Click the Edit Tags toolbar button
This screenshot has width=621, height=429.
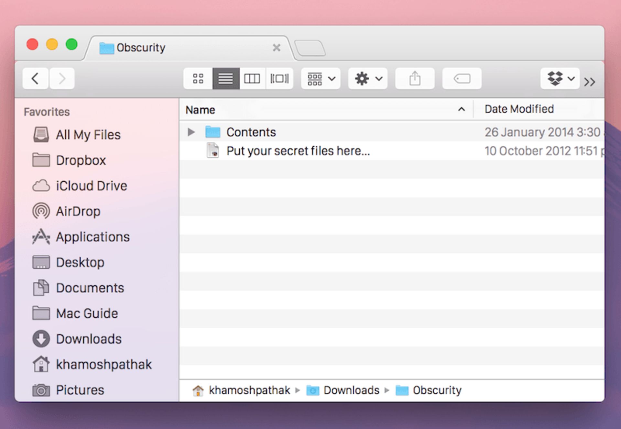pyautogui.click(x=462, y=79)
